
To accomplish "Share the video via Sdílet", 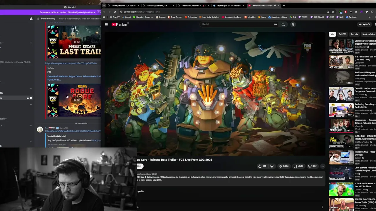I will pyautogui.click(x=284, y=166).
